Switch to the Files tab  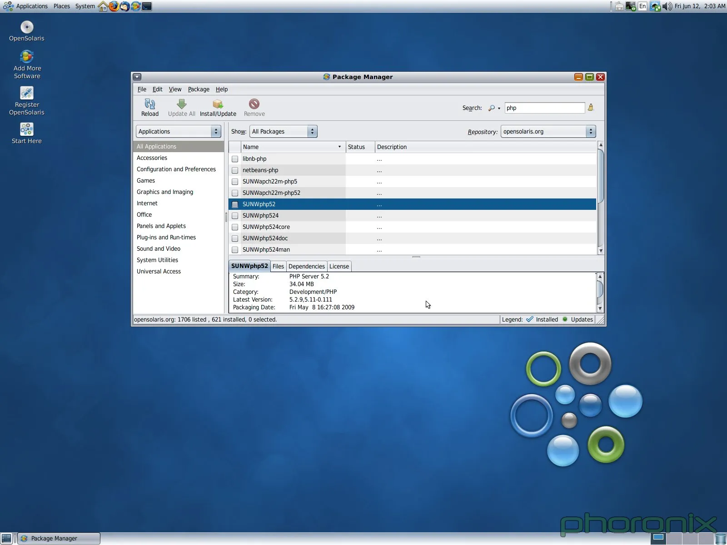click(x=278, y=267)
